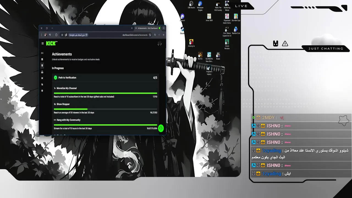Open the browser three-dot menu
The height and width of the screenshot is (198, 352).
[x=42, y=35]
